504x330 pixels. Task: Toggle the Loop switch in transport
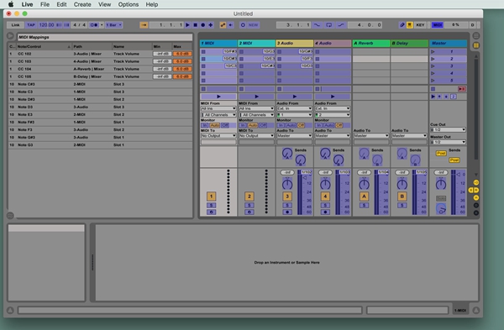point(328,24)
